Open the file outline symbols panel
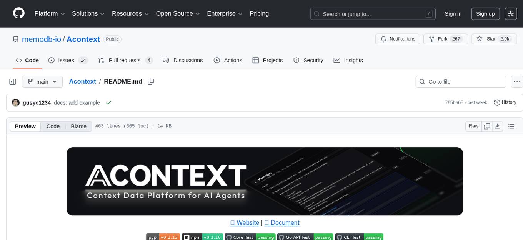 [511, 126]
